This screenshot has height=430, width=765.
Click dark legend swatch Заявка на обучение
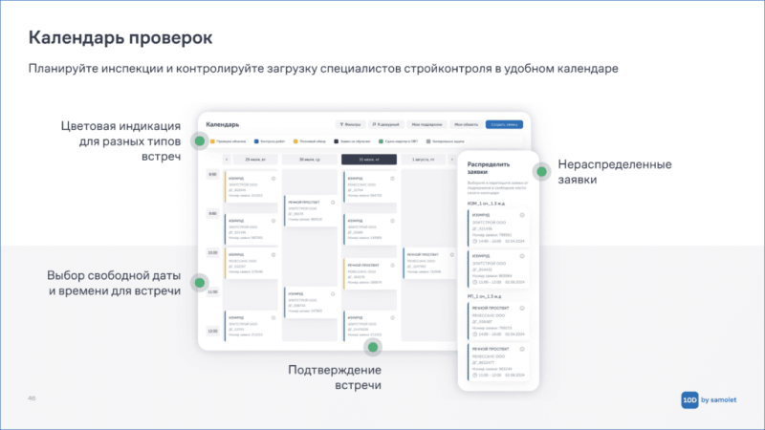point(337,141)
